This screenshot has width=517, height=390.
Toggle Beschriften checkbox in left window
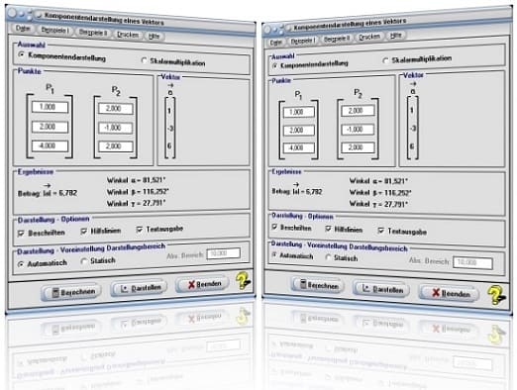[21, 234]
